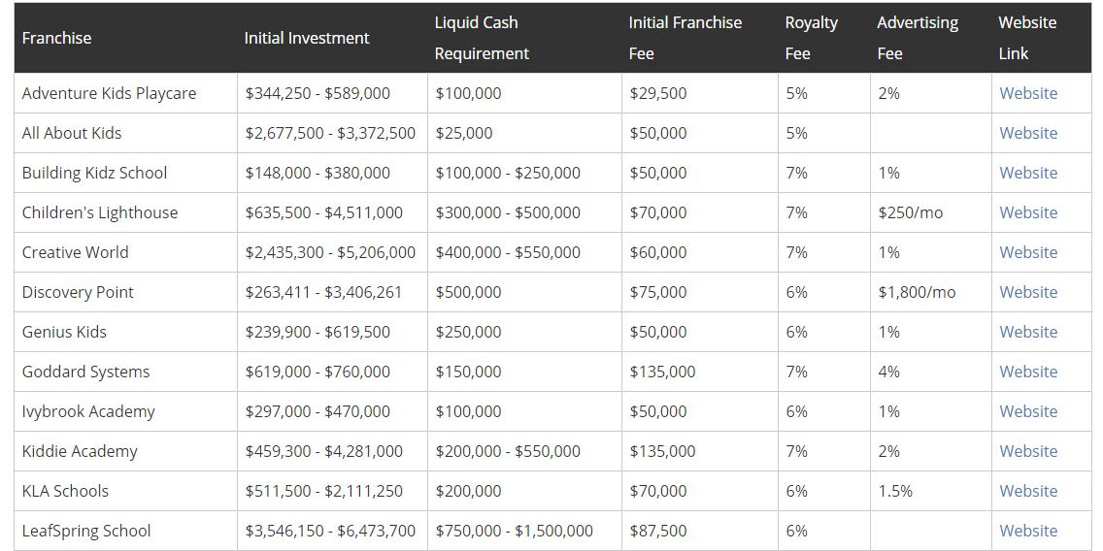Open Kiddie Academy website link

(1028, 451)
